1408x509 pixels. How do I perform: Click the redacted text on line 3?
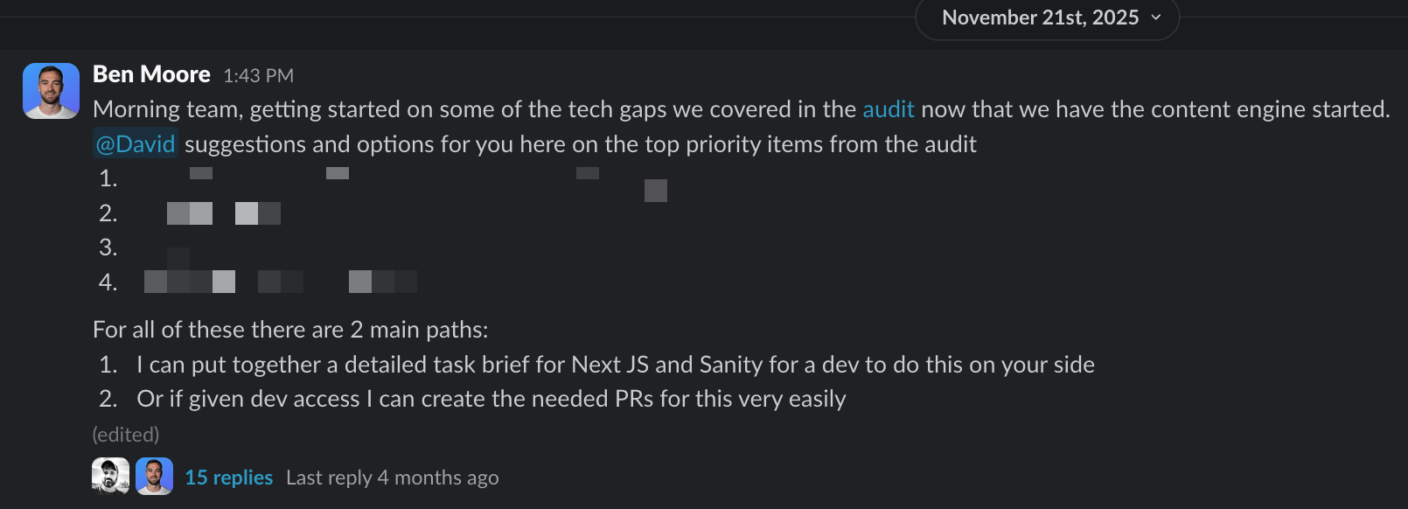pyautogui.click(x=179, y=255)
